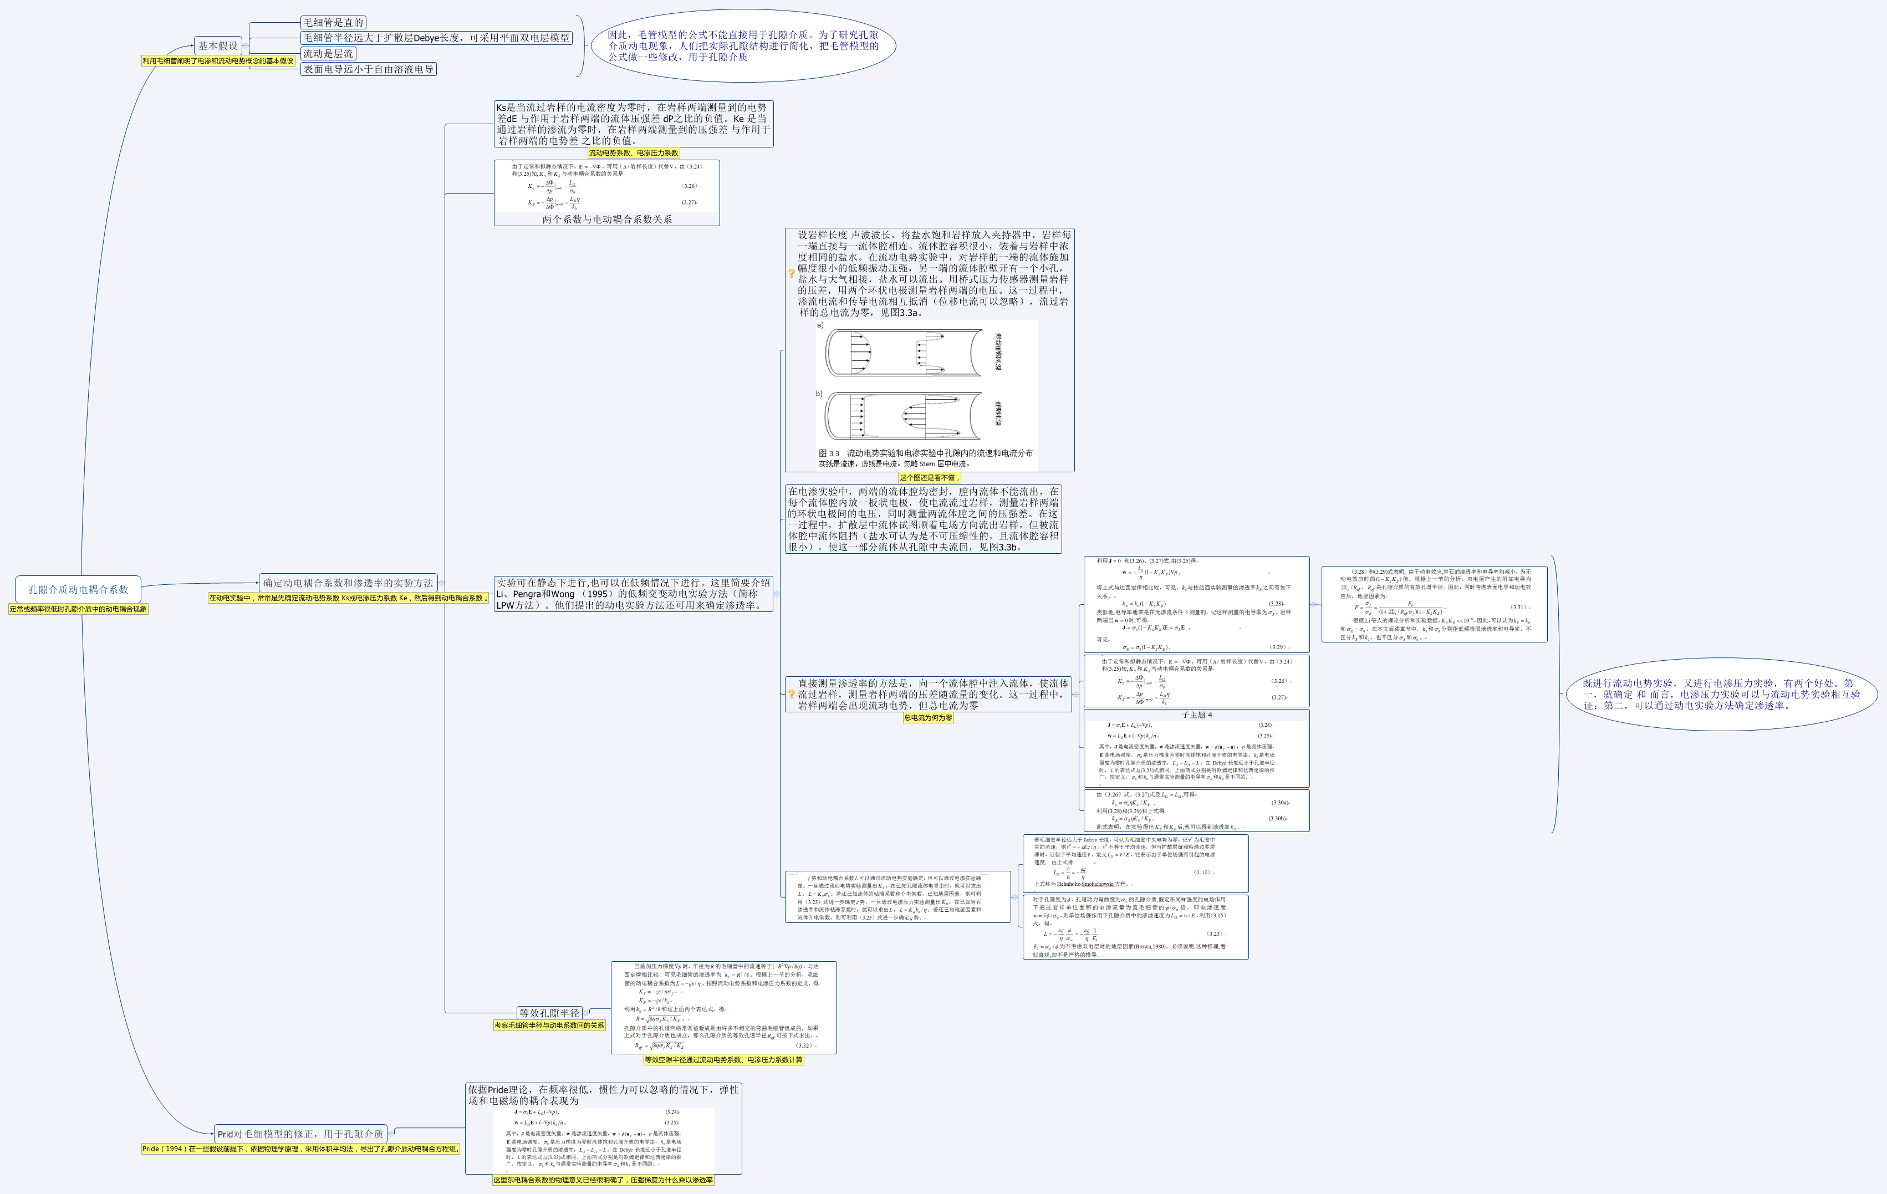Select node 实验可在静态下进行,也可以在低频情况下进行
The image size is (1887, 1194).
point(633,594)
